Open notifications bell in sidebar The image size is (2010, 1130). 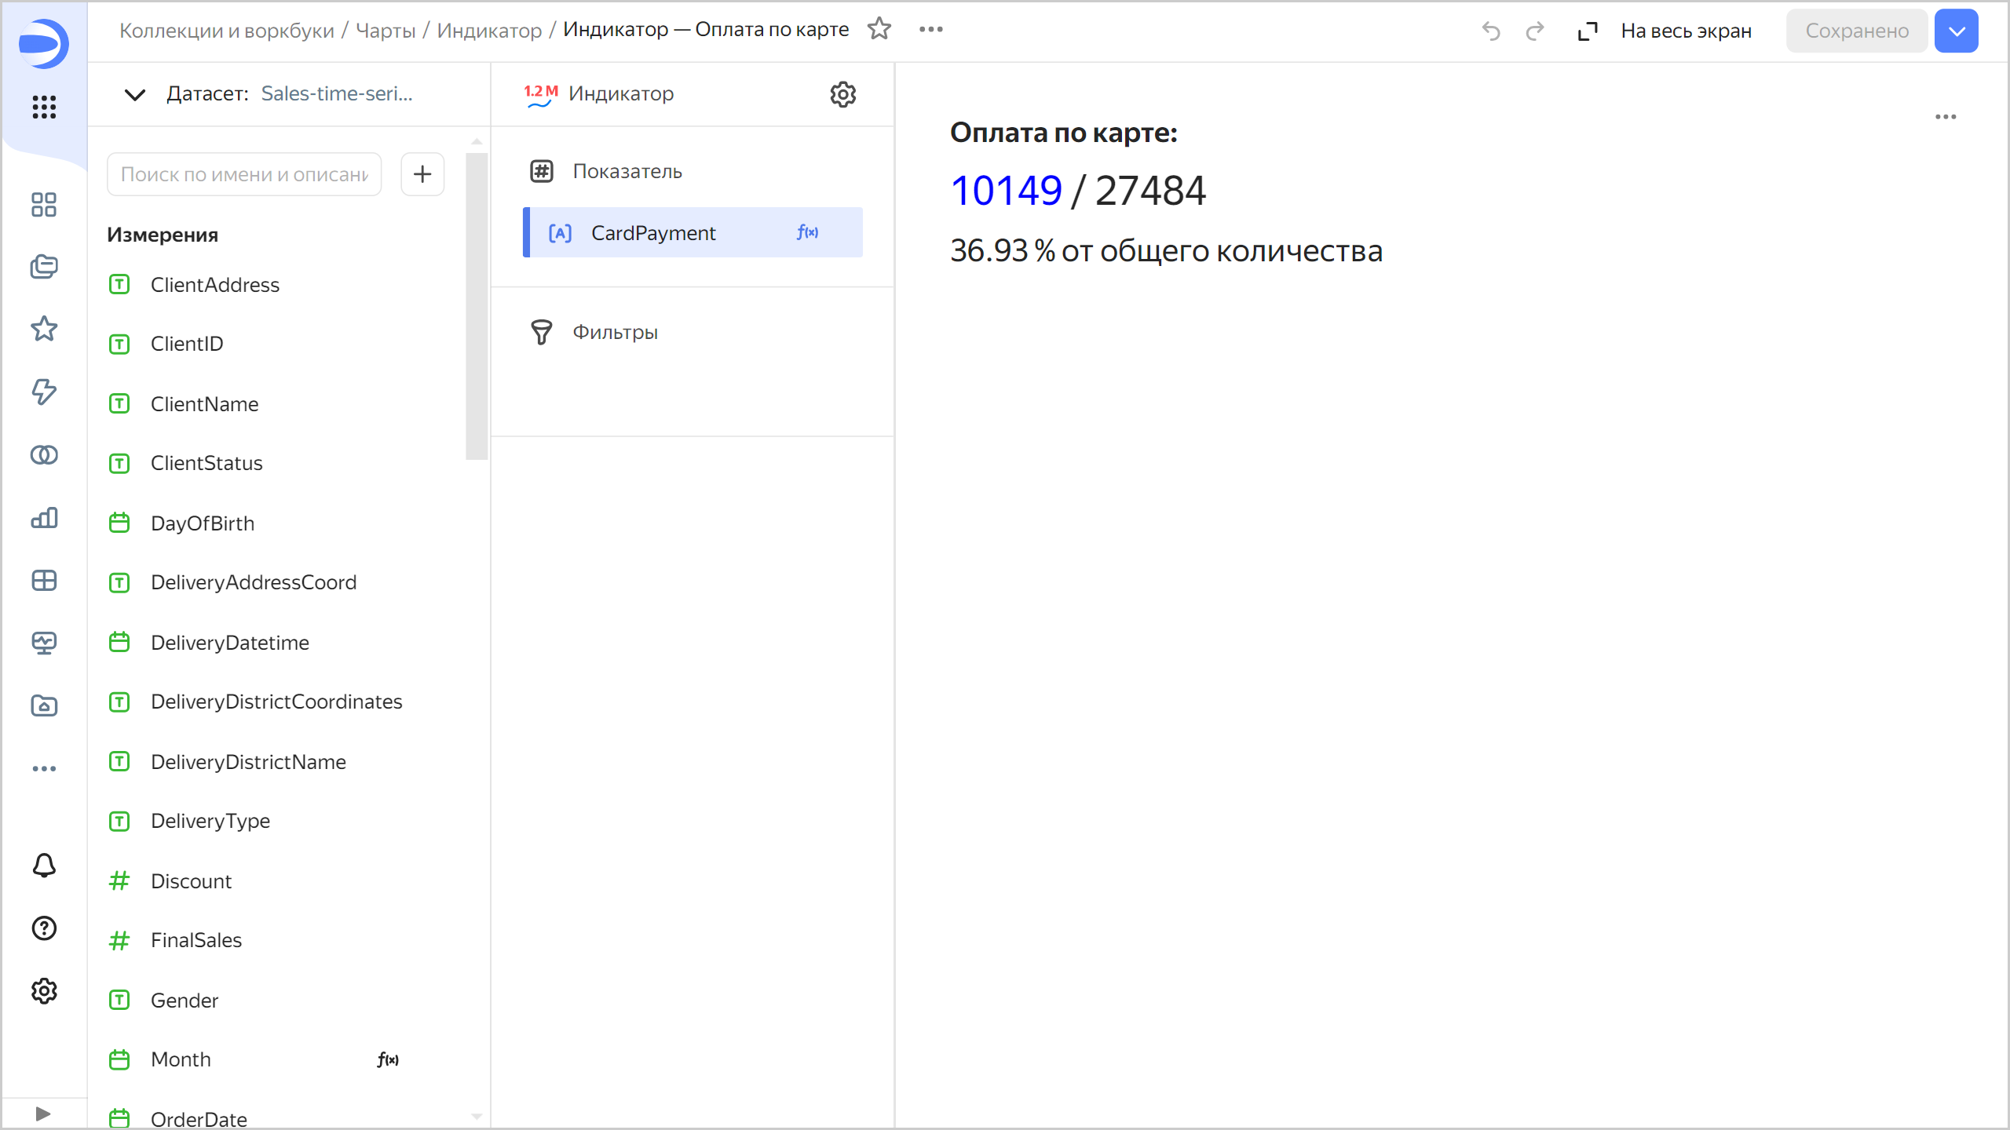pyautogui.click(x=44, y=866)
